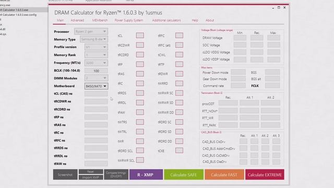
Task: Click the tRFC timing box
Action: click(x=179, y=36)
